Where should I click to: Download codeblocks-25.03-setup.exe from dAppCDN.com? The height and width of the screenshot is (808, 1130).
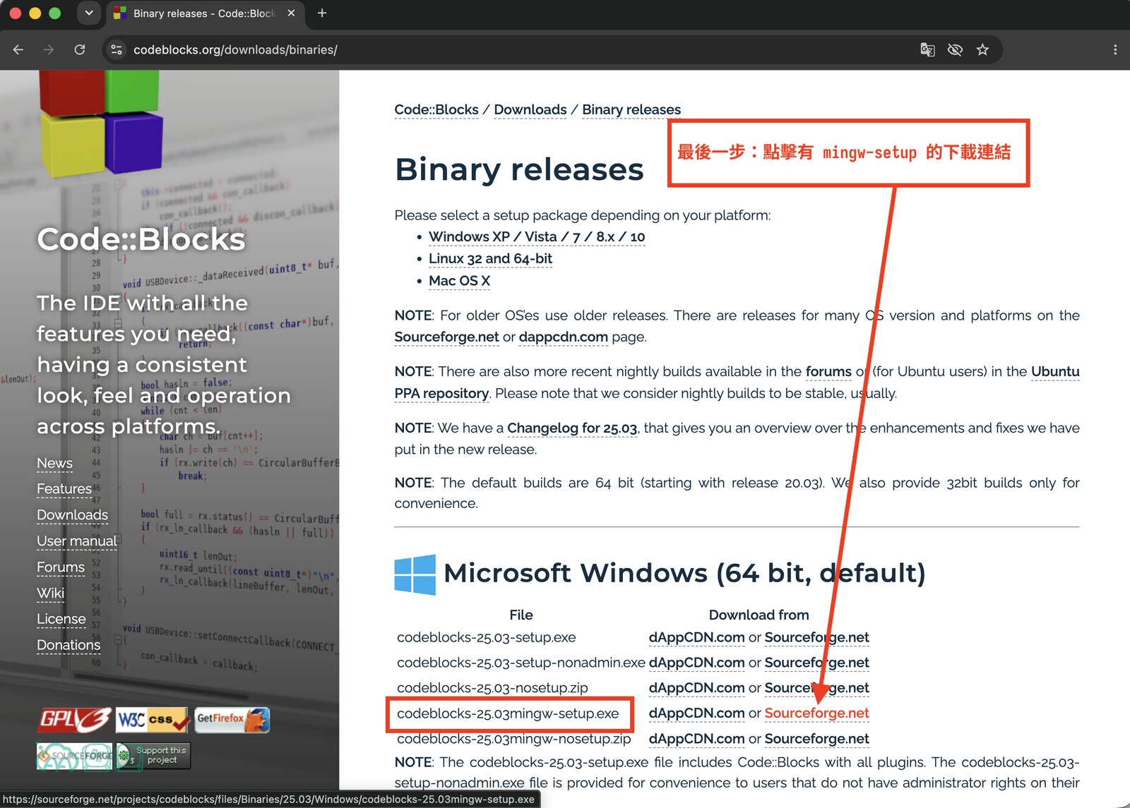point(697,637)
